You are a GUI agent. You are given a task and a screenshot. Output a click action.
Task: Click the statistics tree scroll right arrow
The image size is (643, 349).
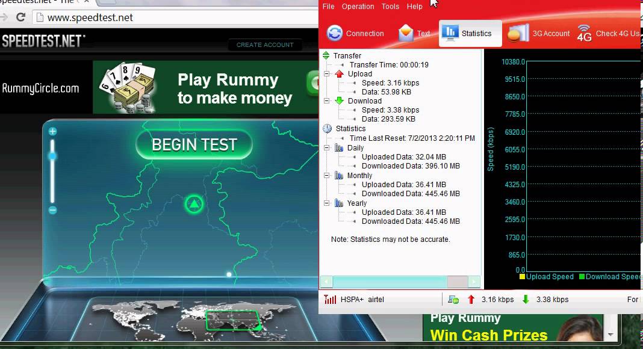[474, 282]
